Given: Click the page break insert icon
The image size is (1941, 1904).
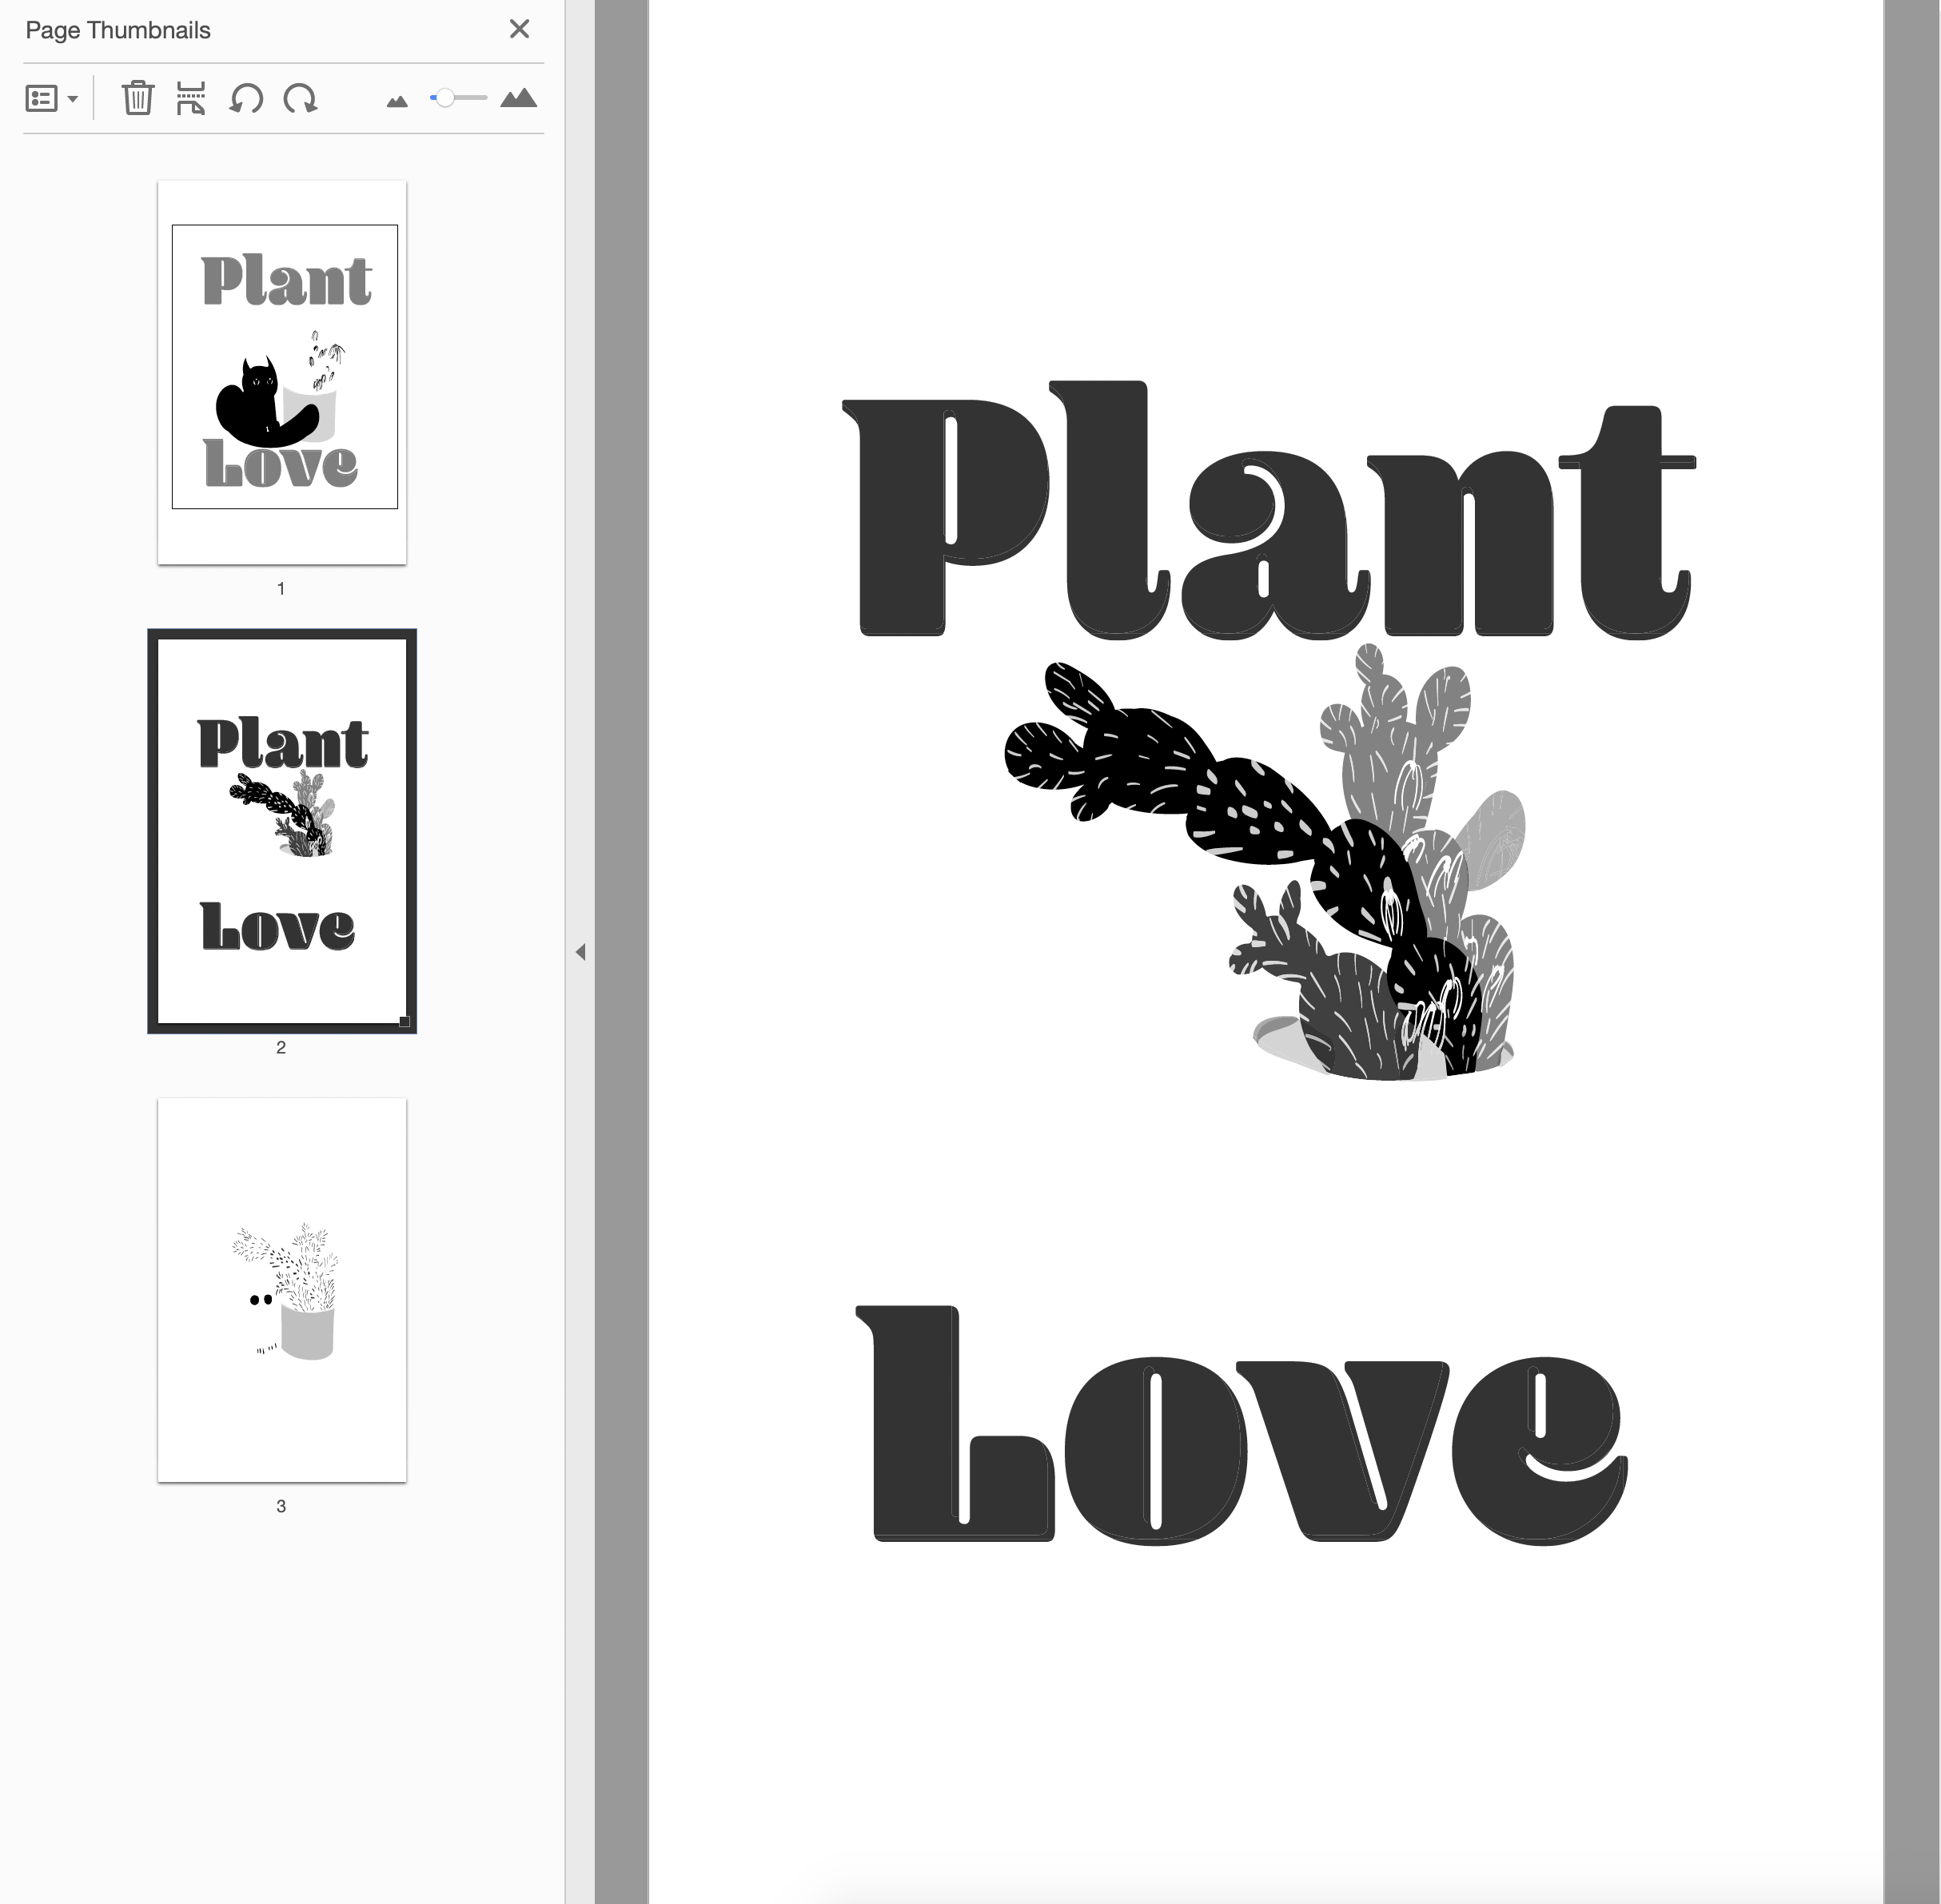Looking at the screenshot, I should pyautogui.click(x=190, y=98).
